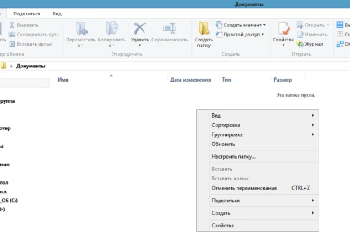Click the Вставить ярлык icon
Viewport: 350px width, 242px height.
click(x=12, y=44)
